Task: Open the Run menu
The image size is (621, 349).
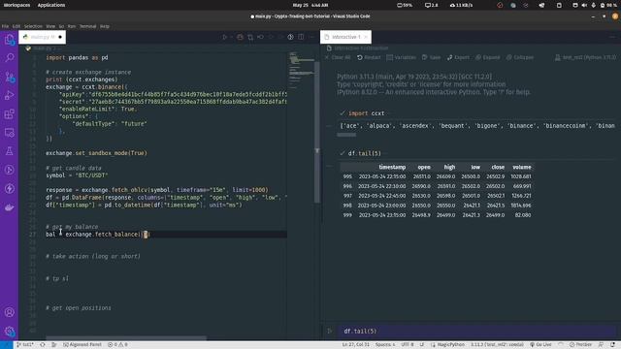Action: click(x=72, y=26)
